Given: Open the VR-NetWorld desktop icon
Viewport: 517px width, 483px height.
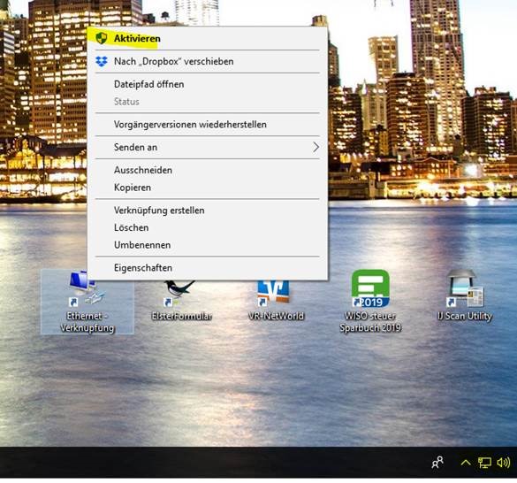Looking at the screenshot, I should [x=276, y=301].
